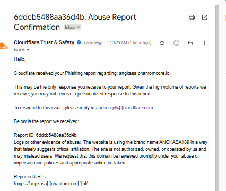
Task: Click the Cloudflare sender avatar logo
Action: (4, 46)
